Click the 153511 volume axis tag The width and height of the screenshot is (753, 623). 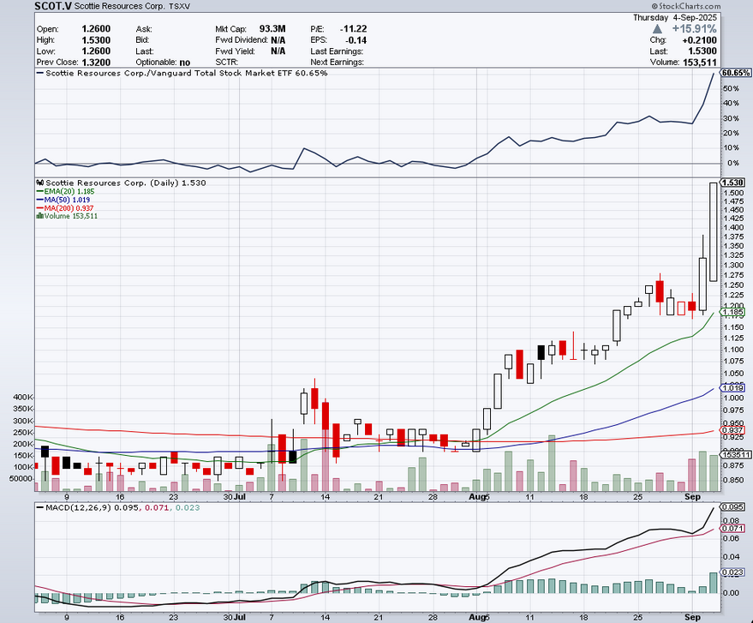pyautogui.click(x=735, y=454)
